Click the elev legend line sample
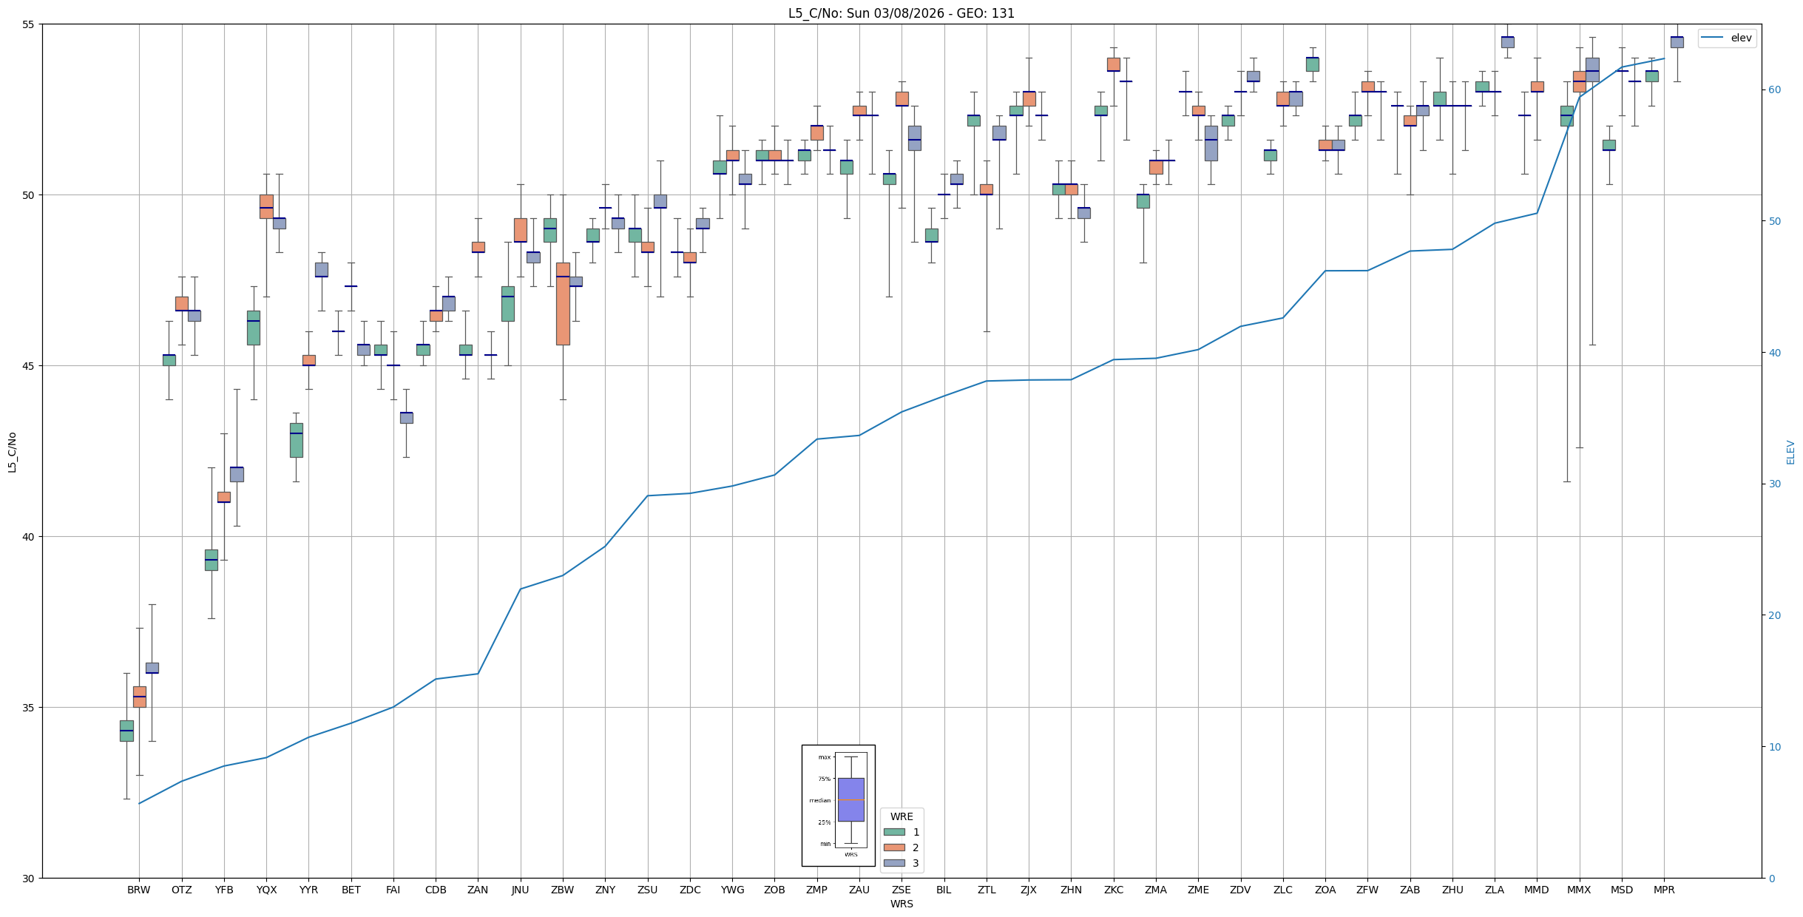Image resolution: width=1803 pixels, height=917 pixels. [x=1711, y=38]
